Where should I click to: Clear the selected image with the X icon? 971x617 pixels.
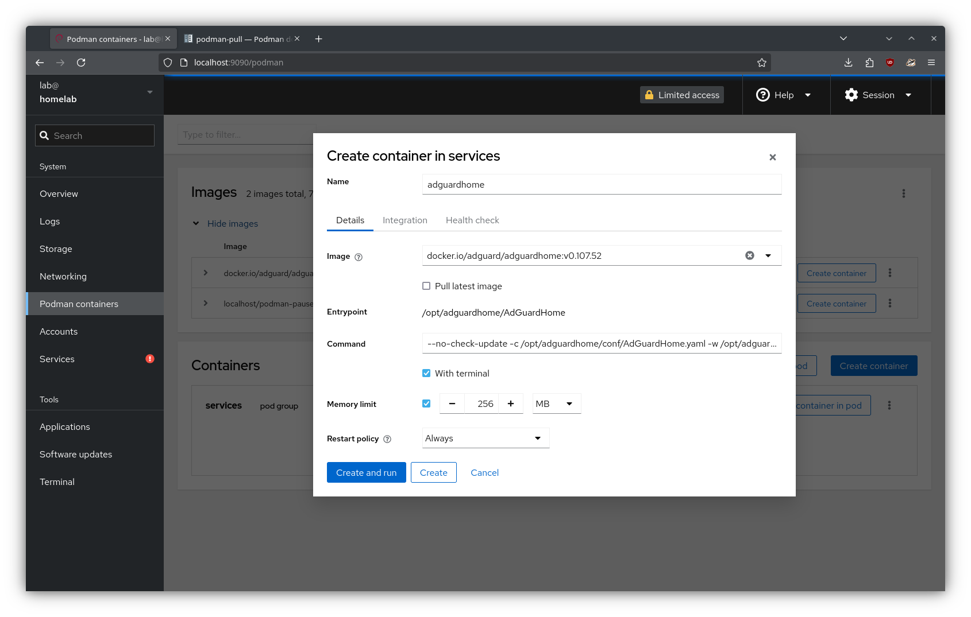[750, 255]
